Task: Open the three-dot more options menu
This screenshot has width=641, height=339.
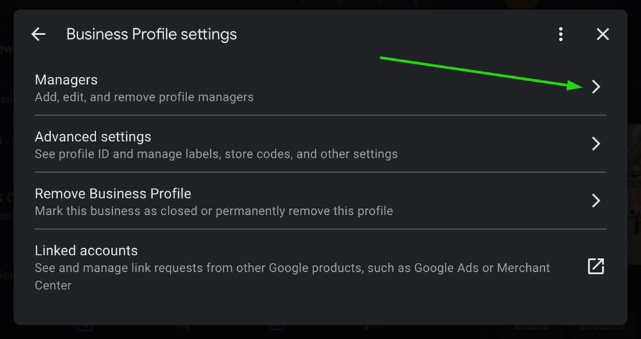Action: (561, 35)
